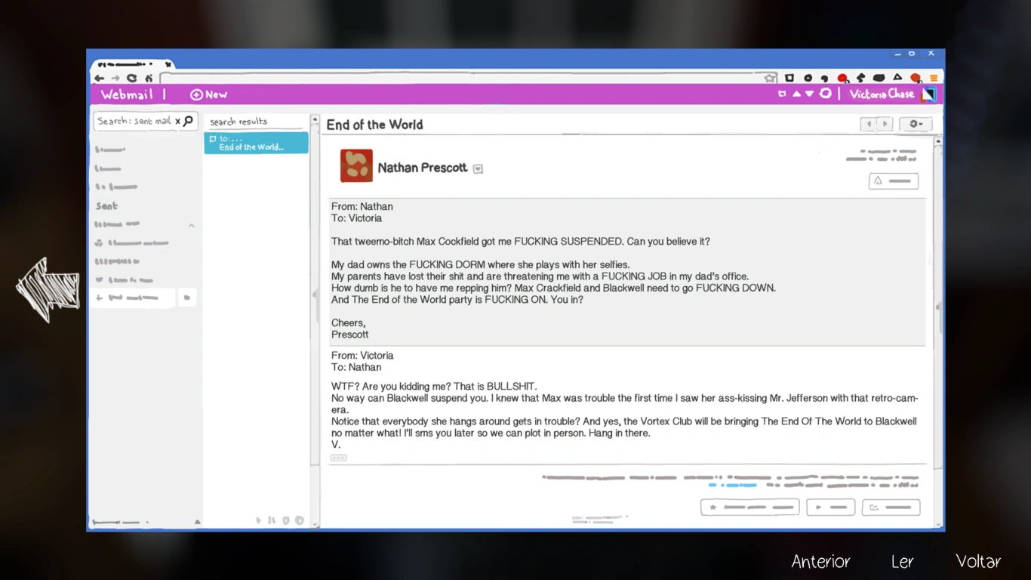Click Nathan Prescott's red avatar picture
This screenshot has width=1031, height=580.
pyautogui.click(x=356, y=166)
